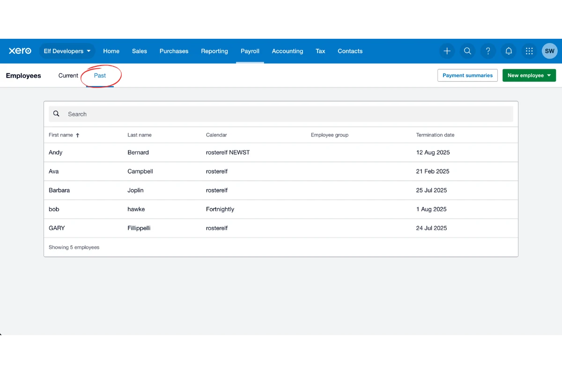
Task: Open employee bob in the list
Action: tap(54, 209)
